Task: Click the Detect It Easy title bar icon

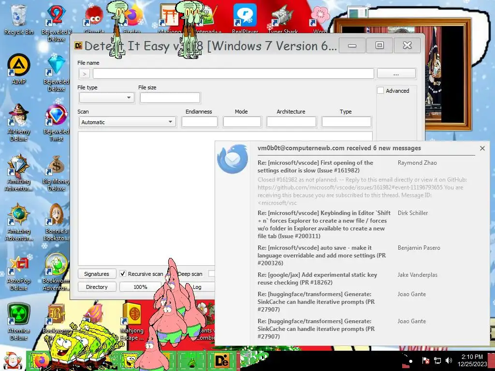Action: [78, 46]
